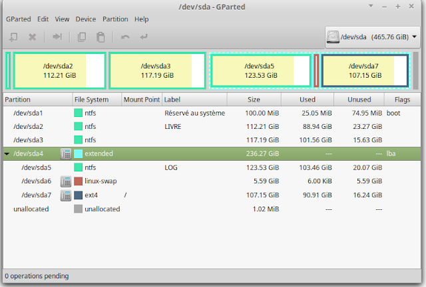Open the GParted menu

[x=19, y=19]
